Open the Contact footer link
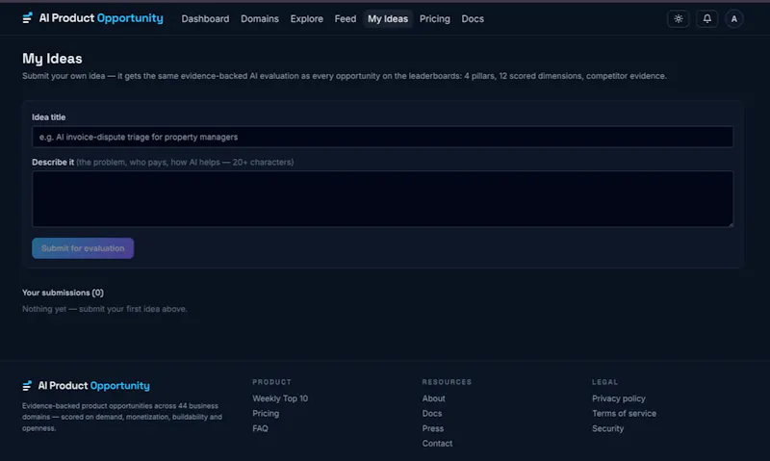770x461 pixels. click(437, 444)
